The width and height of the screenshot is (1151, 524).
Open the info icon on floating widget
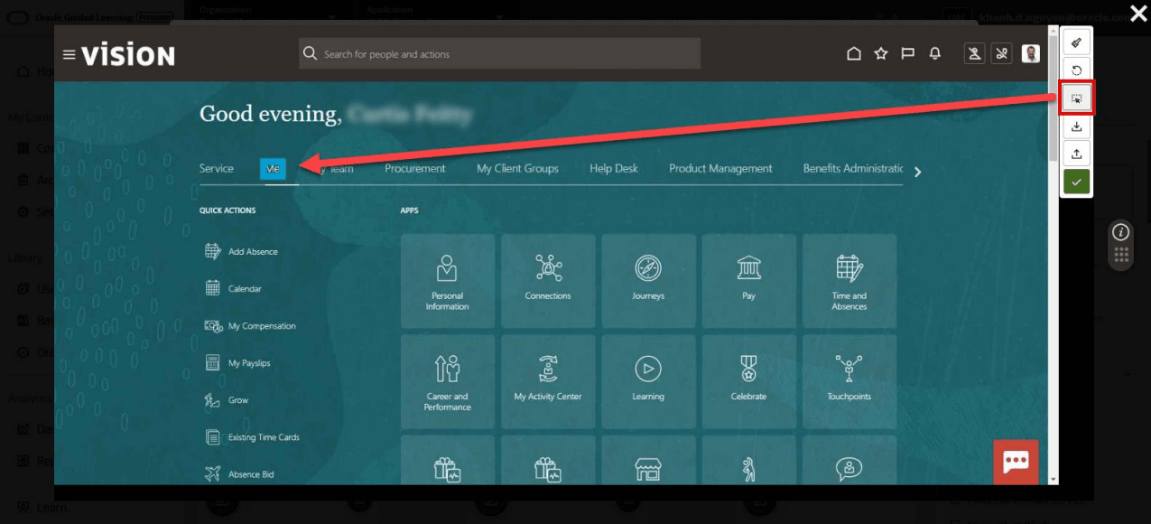tap(1120, 232)
